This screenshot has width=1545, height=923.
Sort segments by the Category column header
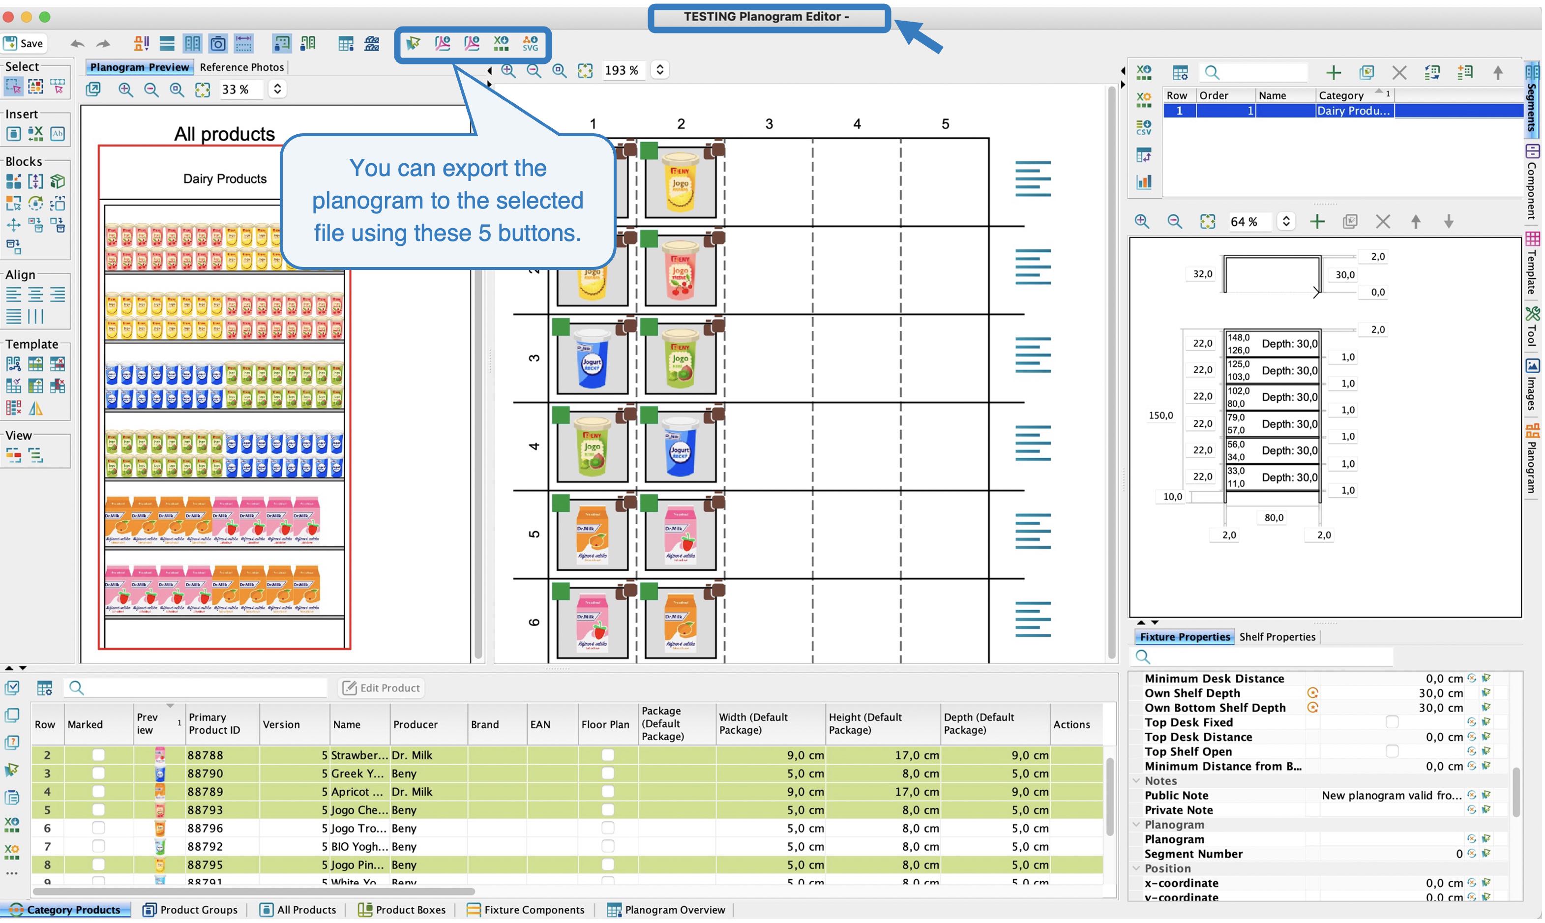(1354, 95)
